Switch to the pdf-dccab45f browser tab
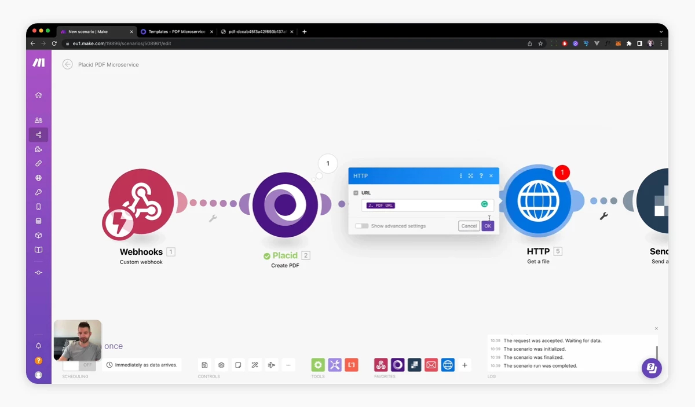This screenshot has height=407, width=695. click(257, 32)
